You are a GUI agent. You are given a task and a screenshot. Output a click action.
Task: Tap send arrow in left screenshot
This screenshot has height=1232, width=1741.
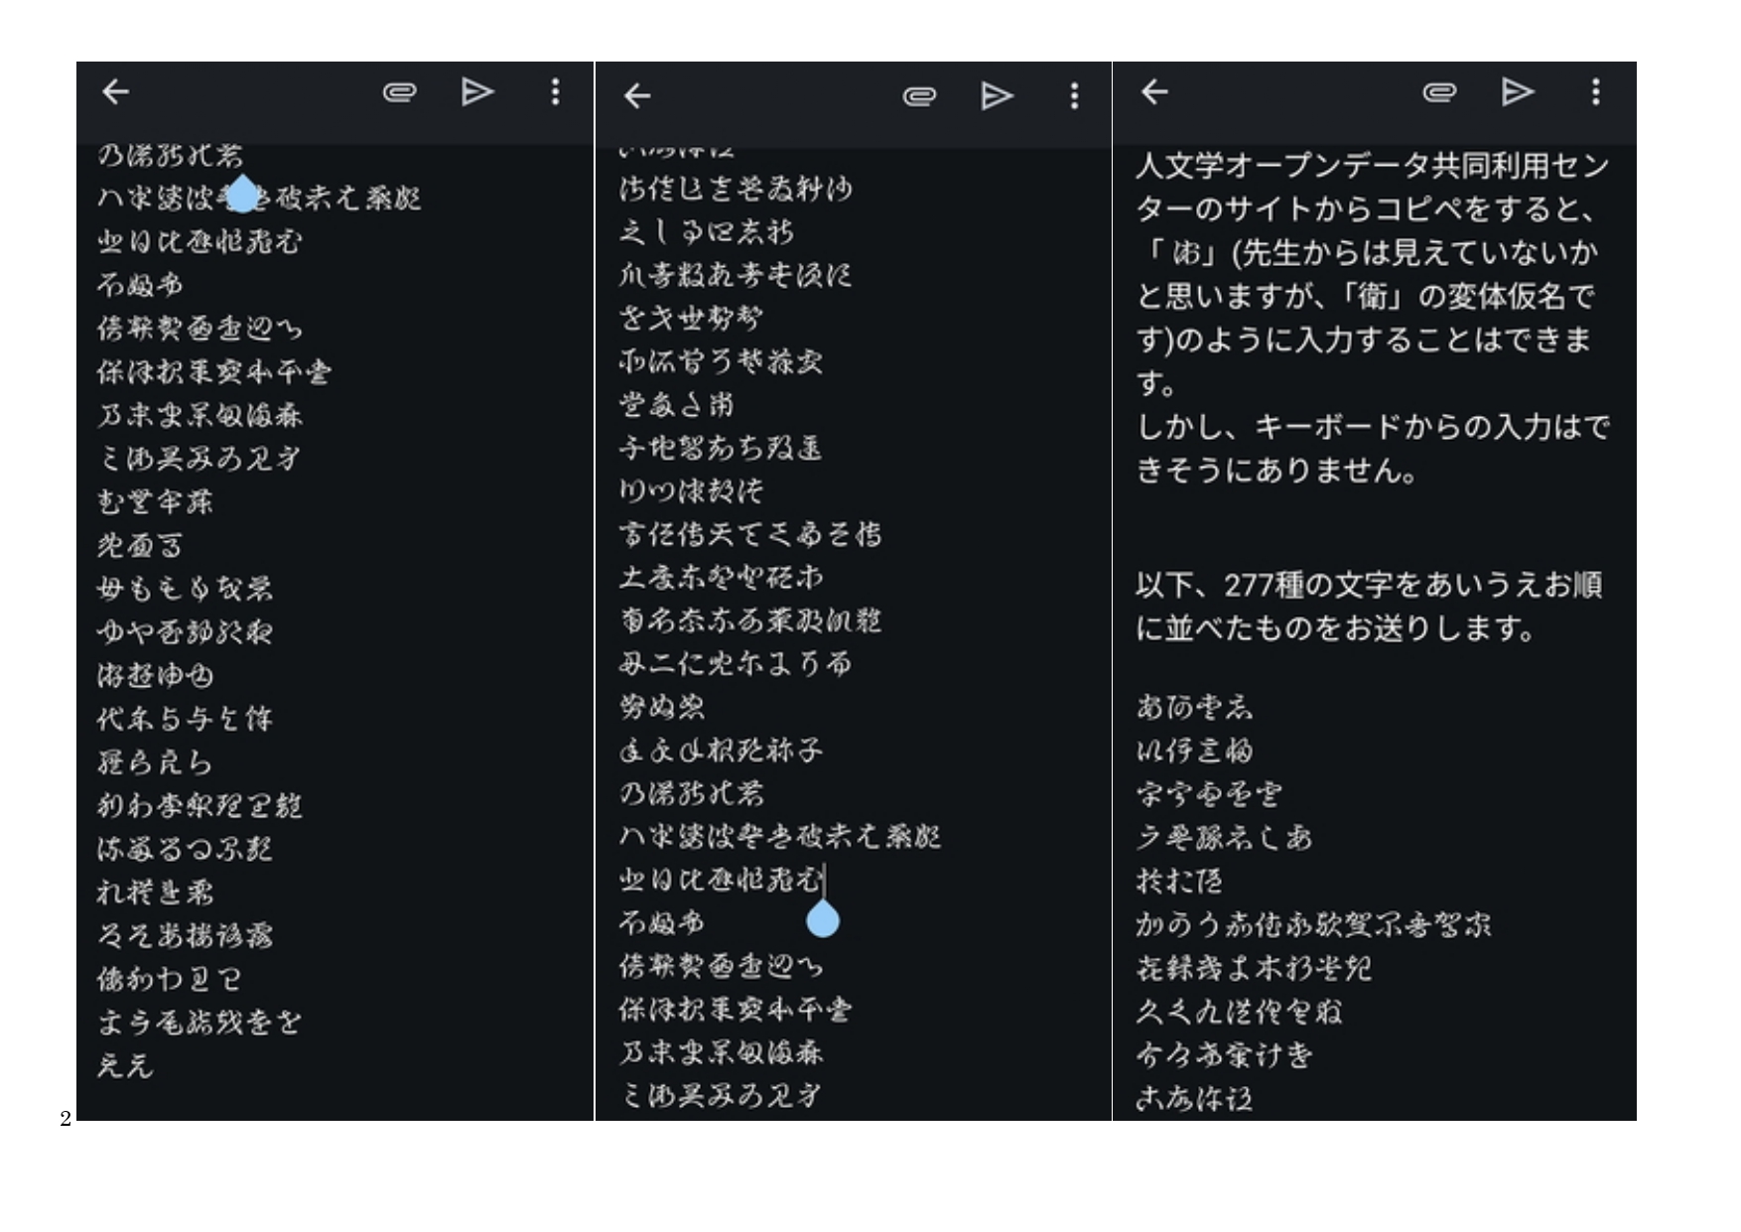click(x=477, y=92)
